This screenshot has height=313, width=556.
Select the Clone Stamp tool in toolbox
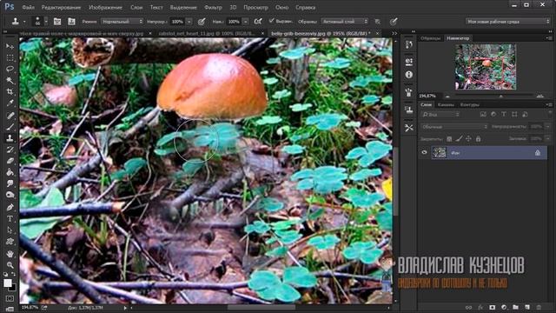pos(10,138)
